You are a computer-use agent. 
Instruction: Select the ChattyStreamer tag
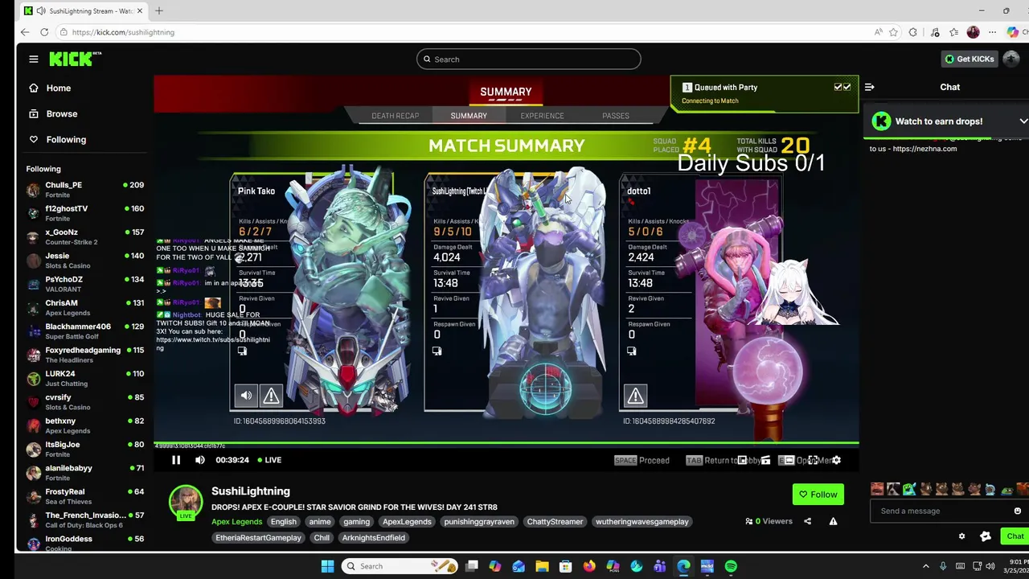(555, 522)
